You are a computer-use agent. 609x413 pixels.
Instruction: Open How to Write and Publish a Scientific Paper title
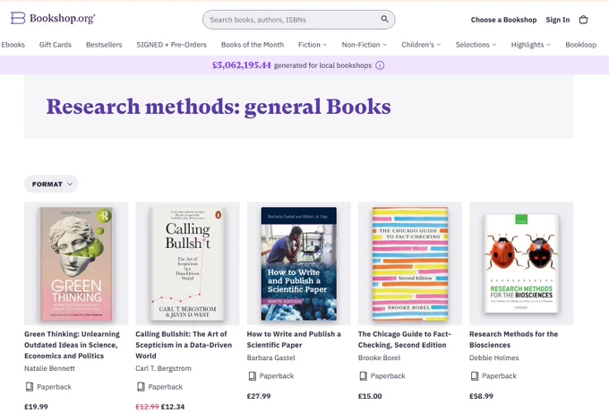point(294,340)
